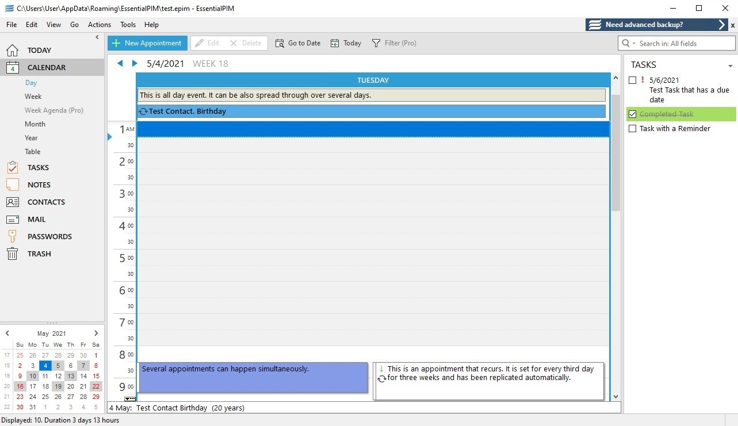Create a New Appointment
This screenshot has width=738, height=426.
click(x=147, y=43)
